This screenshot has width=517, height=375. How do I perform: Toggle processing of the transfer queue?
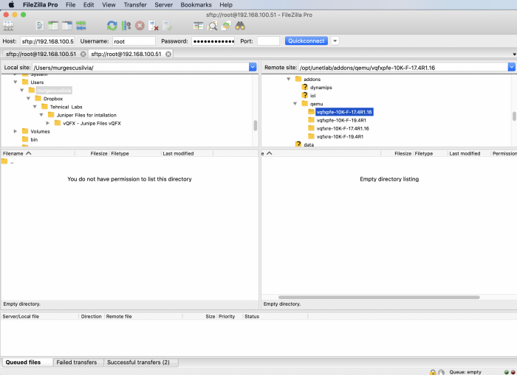(126, 26)
